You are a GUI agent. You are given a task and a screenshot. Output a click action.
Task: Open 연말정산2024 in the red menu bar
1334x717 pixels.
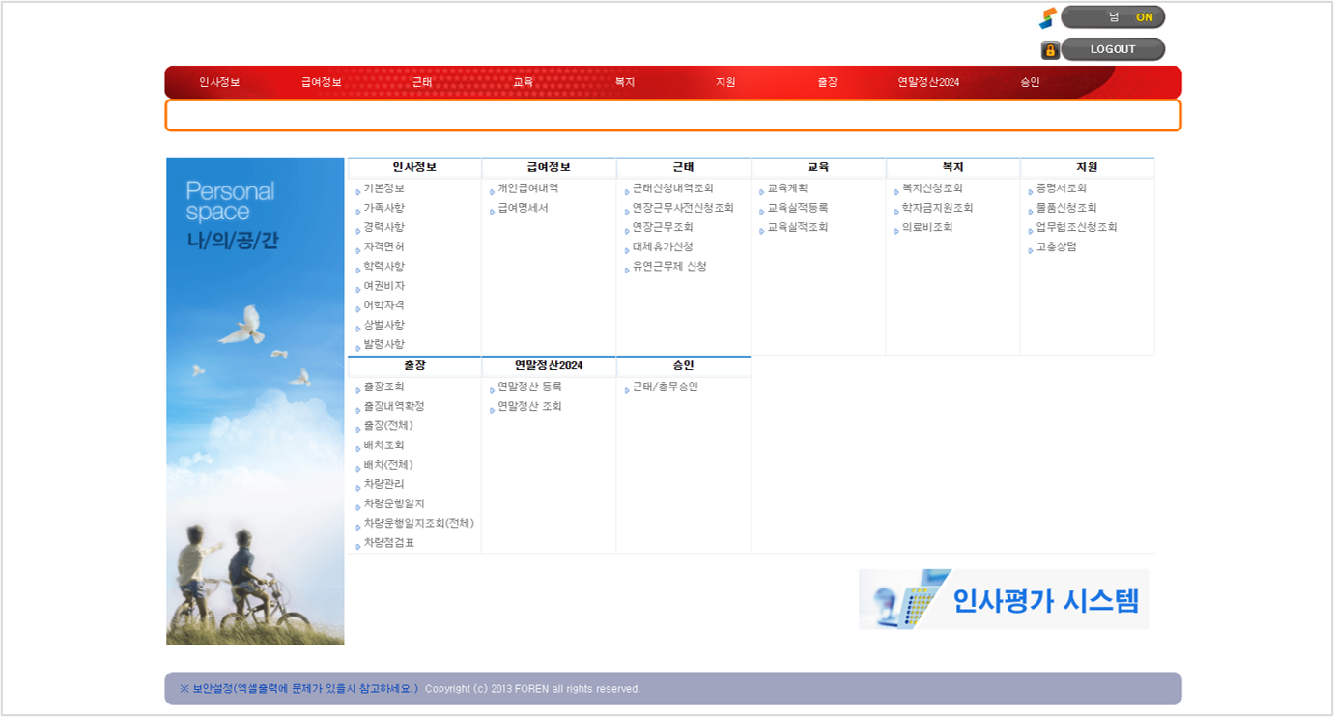point(927,82)
